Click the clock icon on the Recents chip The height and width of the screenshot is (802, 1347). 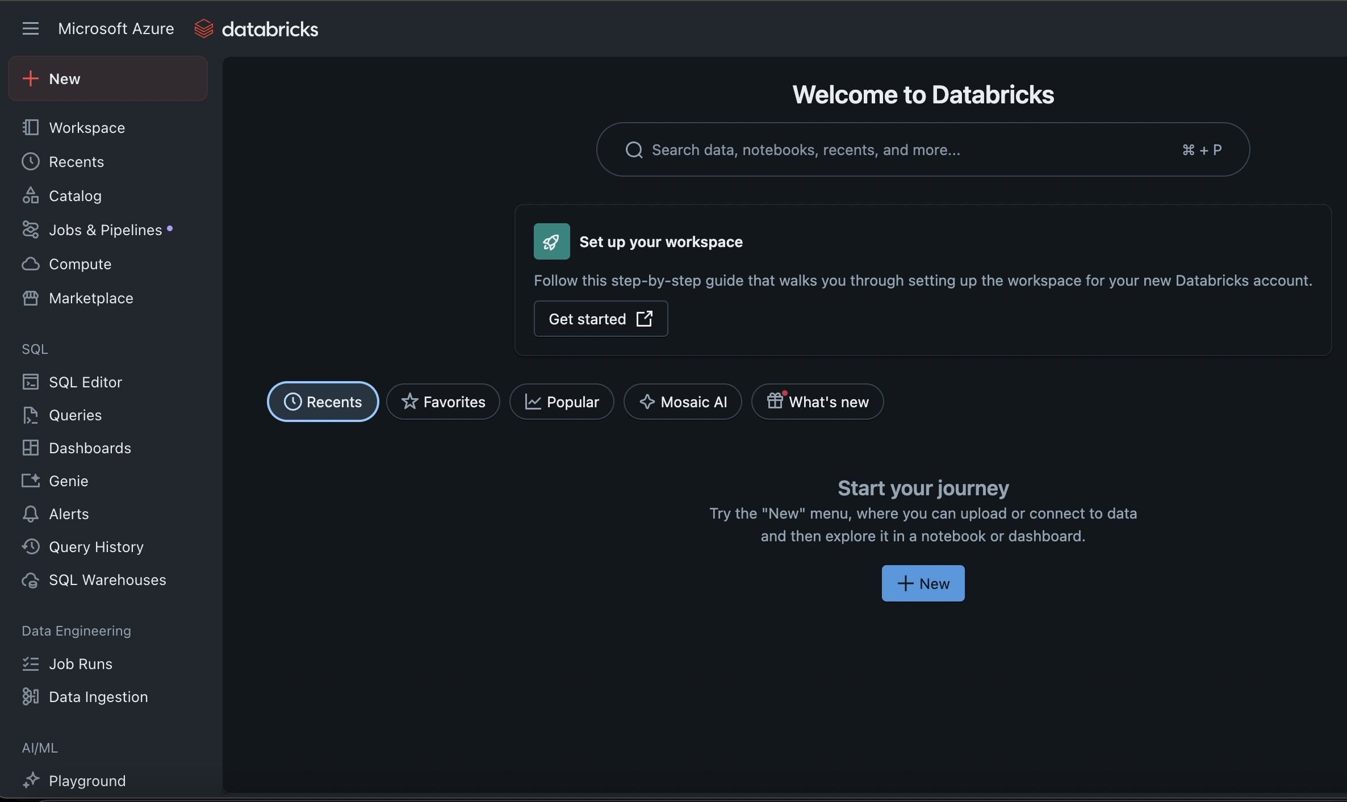point(292,402)
